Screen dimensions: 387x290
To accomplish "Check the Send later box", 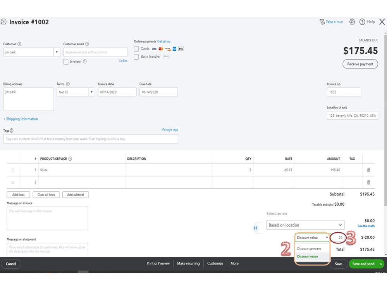I will point(65,62).
